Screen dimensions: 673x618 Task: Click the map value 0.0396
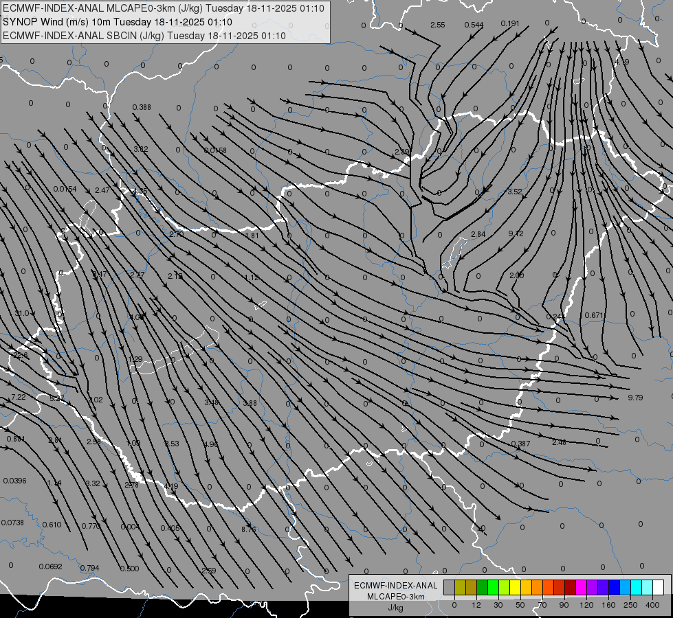pyautogui.click(x=15, y=481)
